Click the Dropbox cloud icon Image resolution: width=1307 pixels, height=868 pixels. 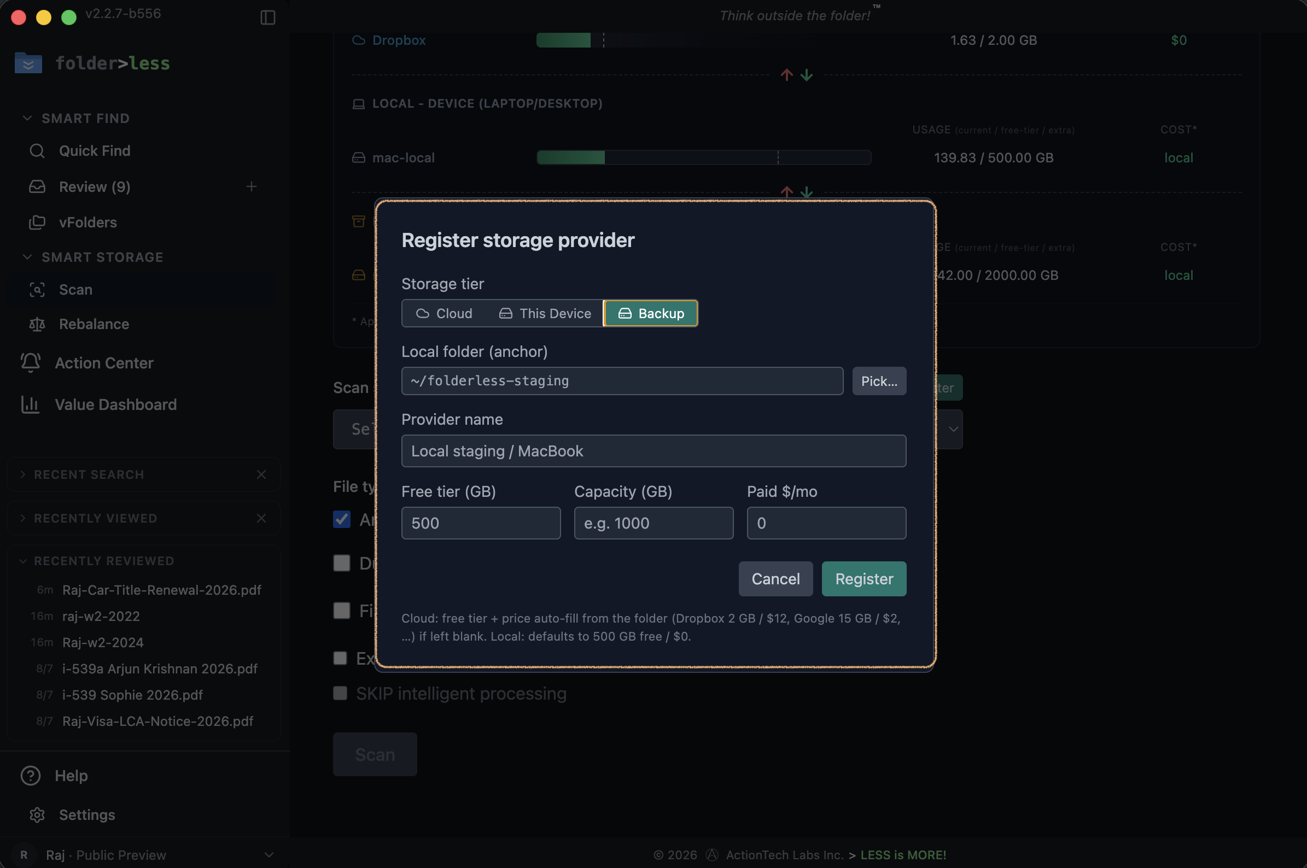pyautogui.click(x=359, y=40)
